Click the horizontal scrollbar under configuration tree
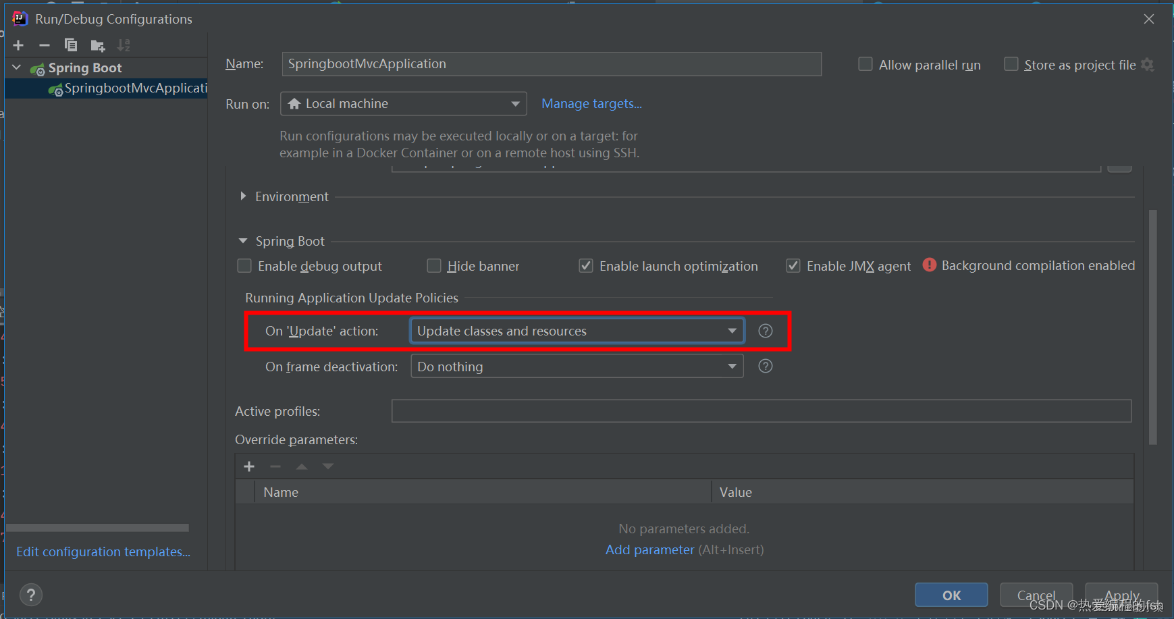This screenshot has height=619, width=1174. click(97, 528)
